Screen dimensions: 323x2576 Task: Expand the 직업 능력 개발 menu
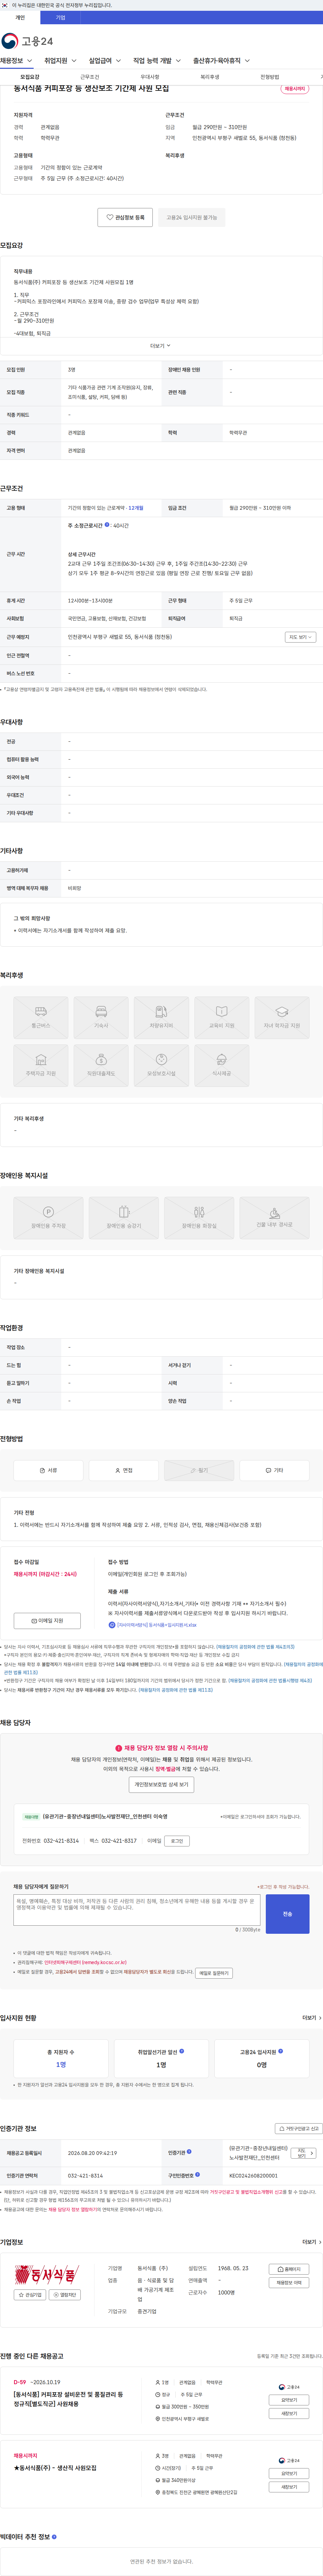[x=156, y=61]
